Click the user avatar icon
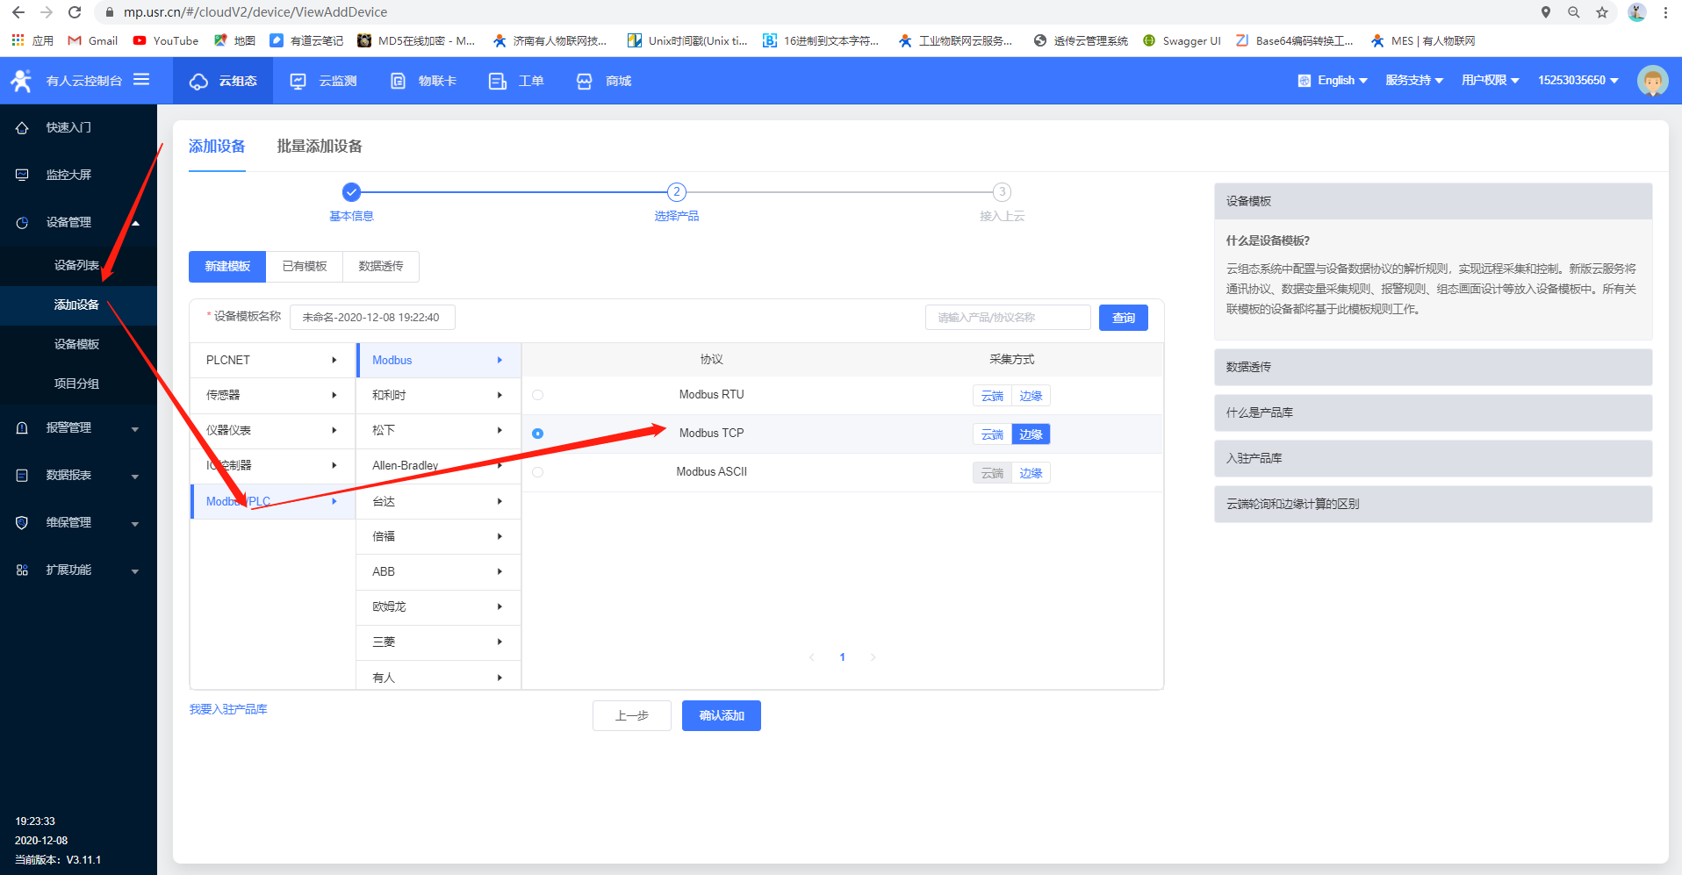Viewport: 1682px width, 875px height. (1652, 81)
